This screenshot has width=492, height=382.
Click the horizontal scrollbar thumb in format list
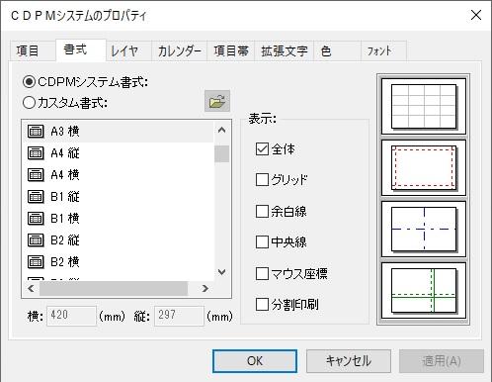coord(114,289)
